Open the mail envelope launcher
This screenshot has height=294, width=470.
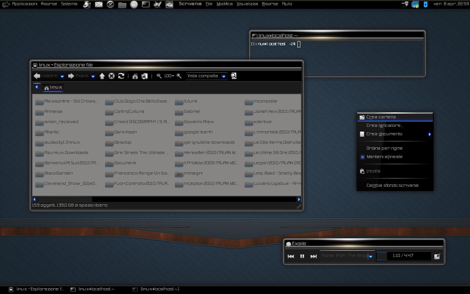99,4
